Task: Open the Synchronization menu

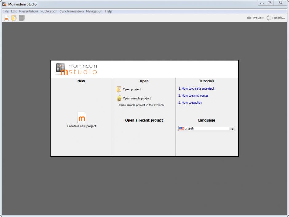Action: click(x=72, y=11)
